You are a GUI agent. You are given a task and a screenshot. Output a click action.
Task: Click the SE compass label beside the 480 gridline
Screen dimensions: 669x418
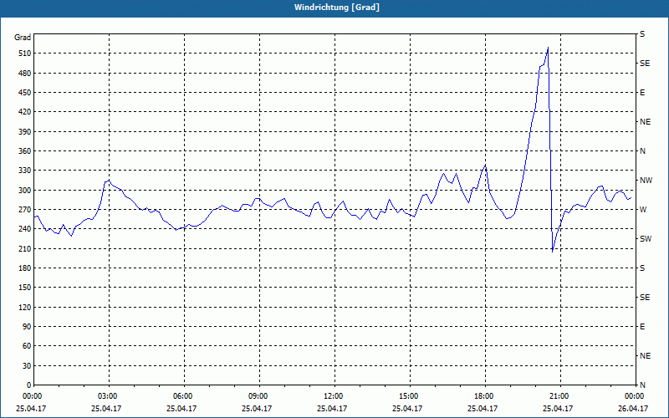pyautogui.click(x=645, y=64)
